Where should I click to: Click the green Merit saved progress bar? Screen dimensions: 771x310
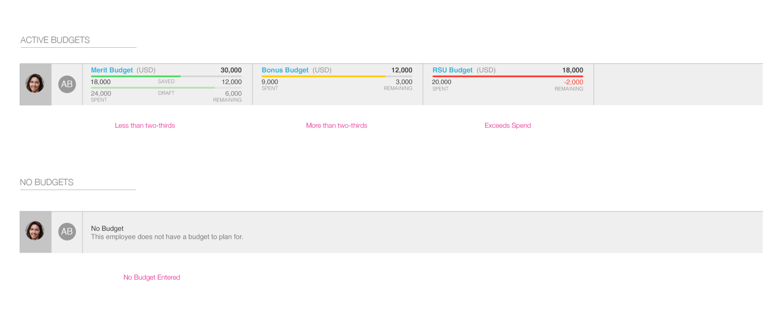pyautogui.click(x=136, y=77)
